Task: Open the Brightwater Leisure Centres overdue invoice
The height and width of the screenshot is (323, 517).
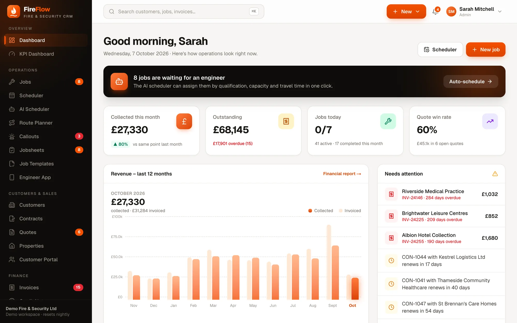Action: [x=441, y=216]
